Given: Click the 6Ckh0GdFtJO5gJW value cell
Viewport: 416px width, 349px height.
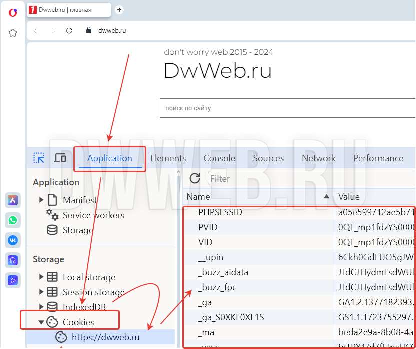Looking at the screenshot, I should (375, 257).
